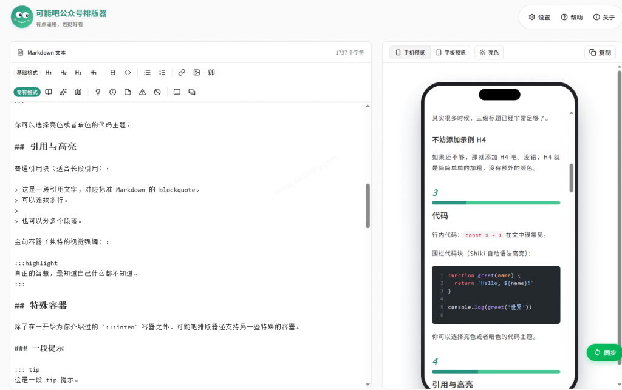Click the green 同步 sync button

605,352
